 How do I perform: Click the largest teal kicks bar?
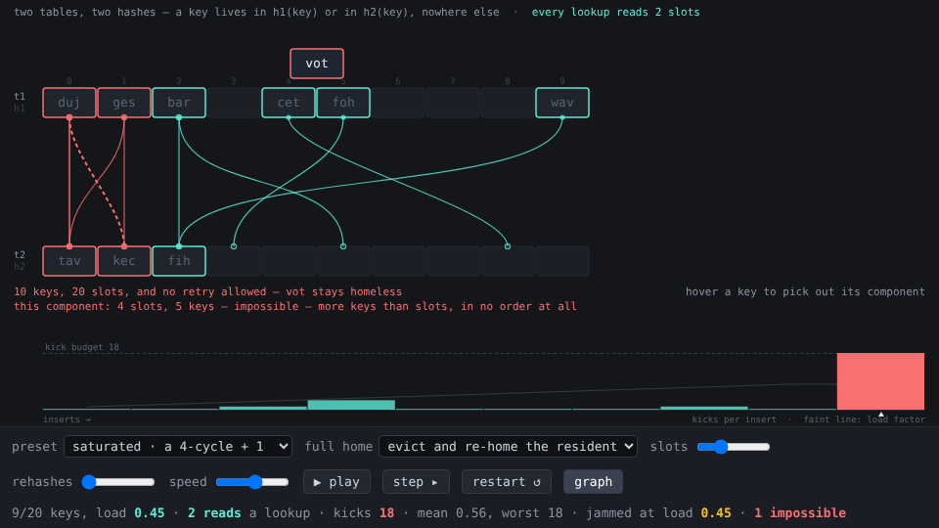(351, 405)
